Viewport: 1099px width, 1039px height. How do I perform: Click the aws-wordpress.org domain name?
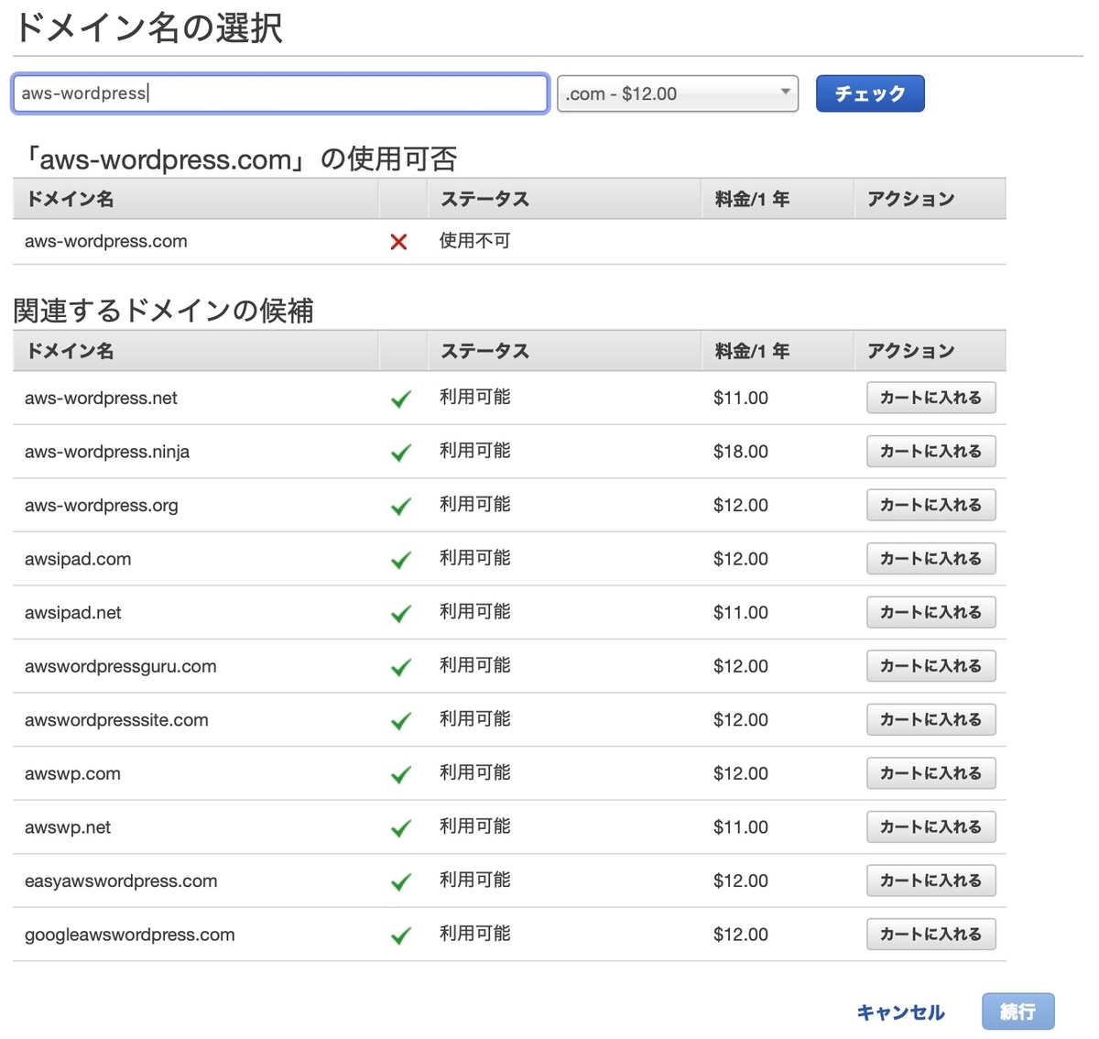(102, 505)
